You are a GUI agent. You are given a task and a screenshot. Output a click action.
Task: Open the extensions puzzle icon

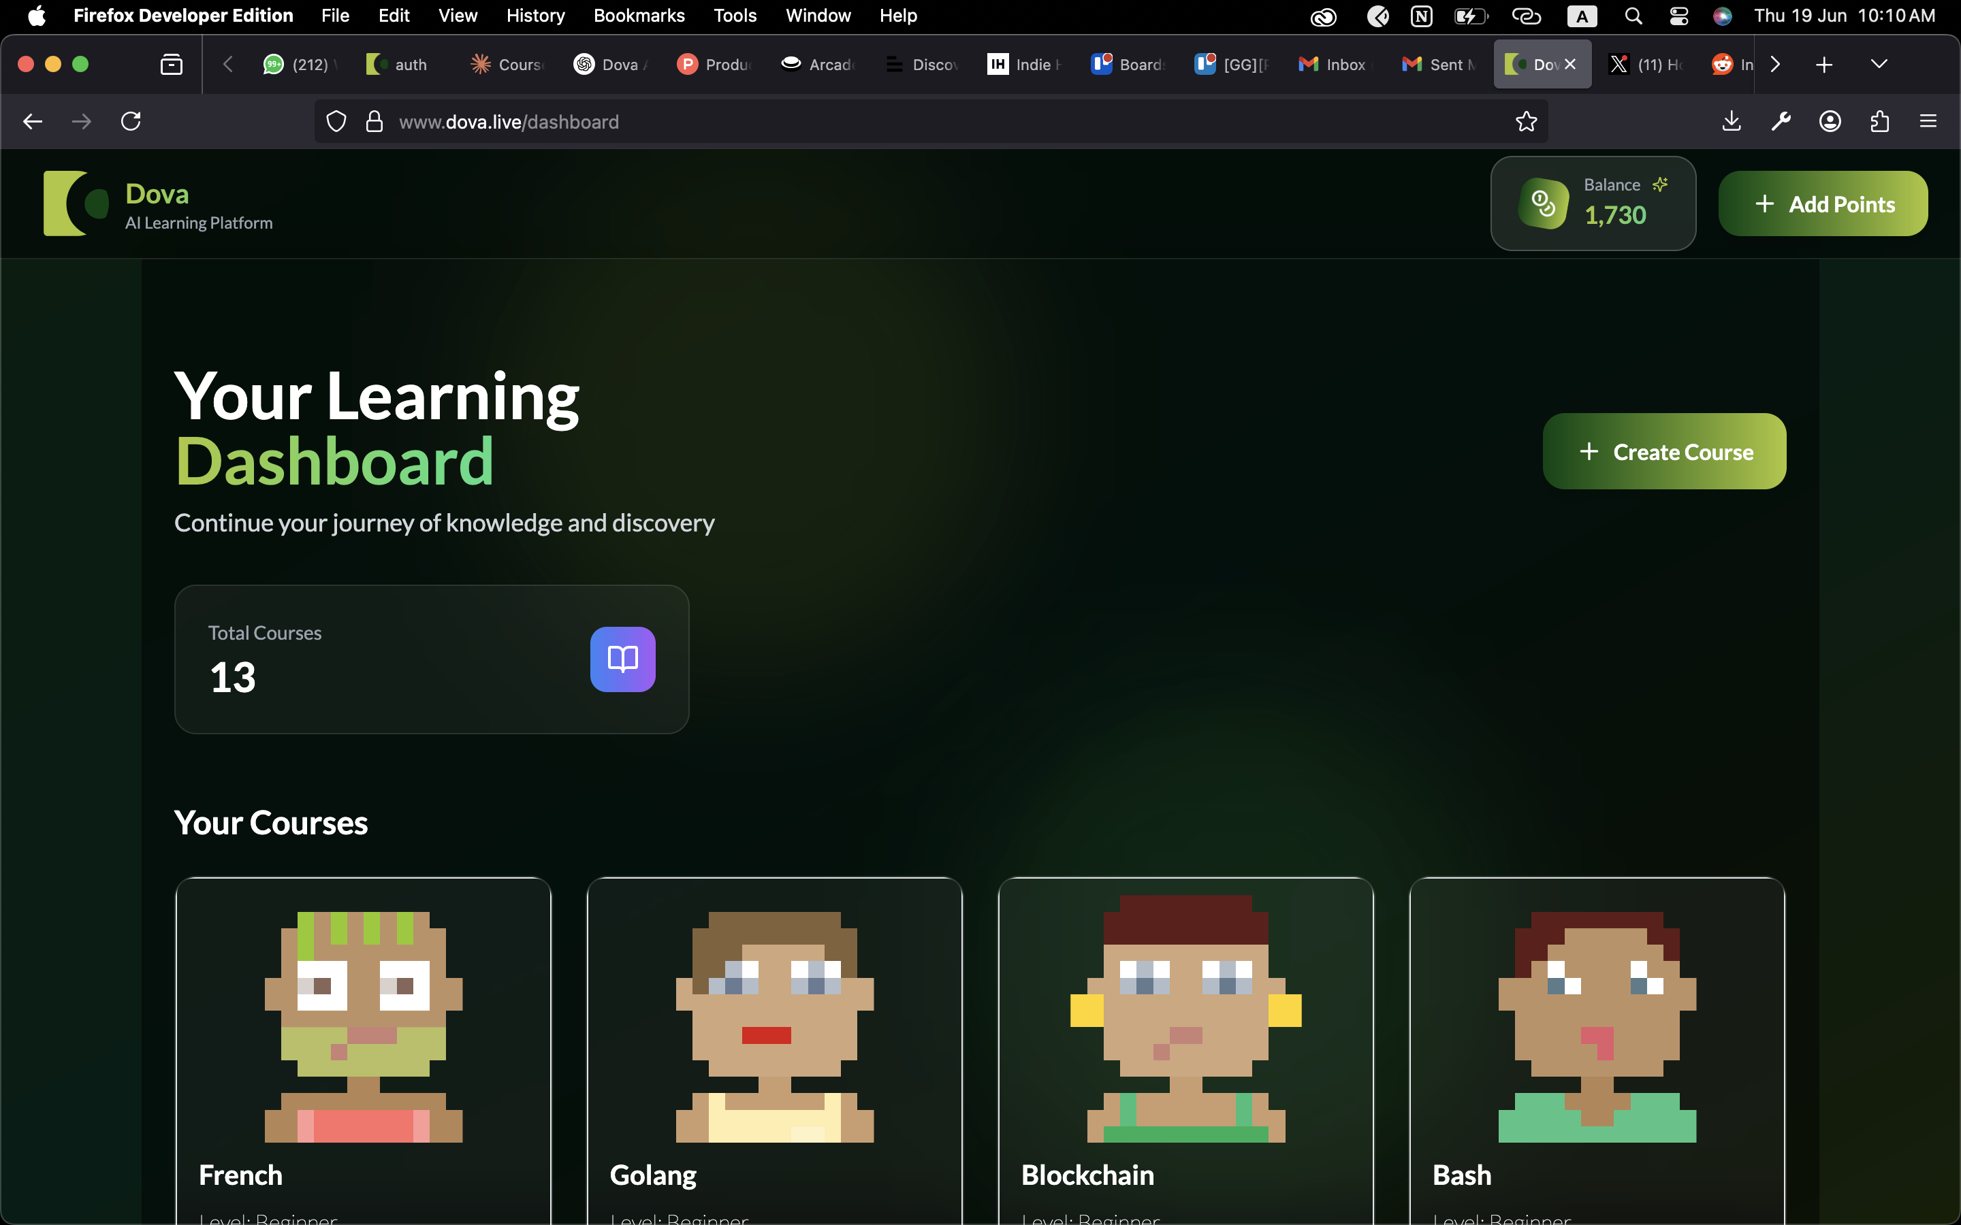pyautogui.click(x=1879, y=122)
